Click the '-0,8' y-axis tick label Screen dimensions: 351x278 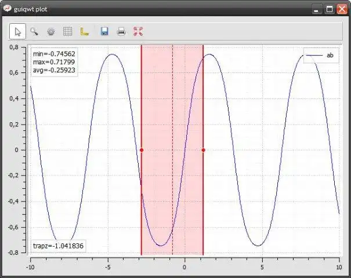coord(13,253)
